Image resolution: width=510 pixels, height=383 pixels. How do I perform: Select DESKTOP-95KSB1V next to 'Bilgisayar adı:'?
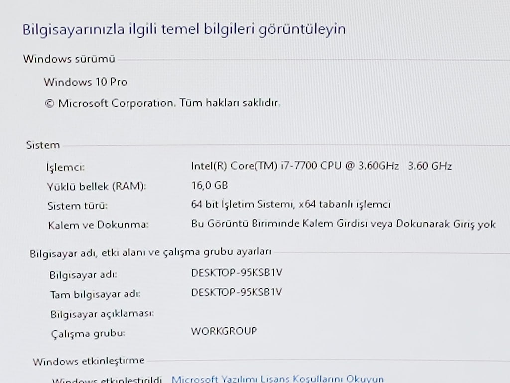pyautogui.click(x=237, y=273)
